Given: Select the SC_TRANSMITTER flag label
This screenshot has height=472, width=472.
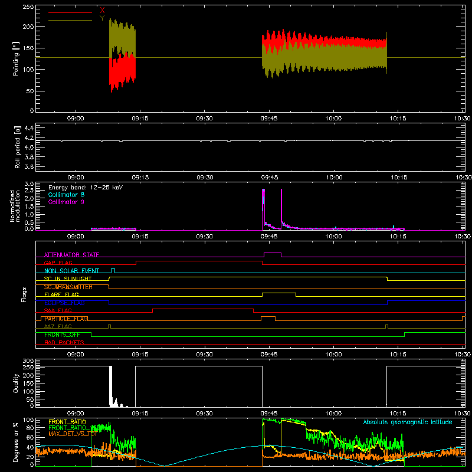Looking at the screenshot, I should 68,287.
